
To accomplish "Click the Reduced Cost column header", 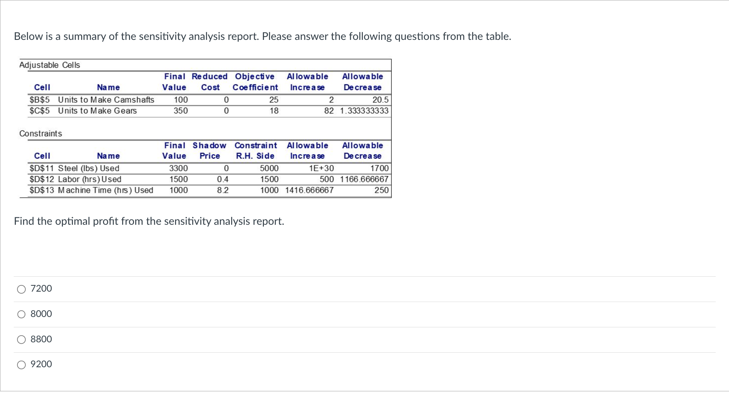I will pos(209,81).
